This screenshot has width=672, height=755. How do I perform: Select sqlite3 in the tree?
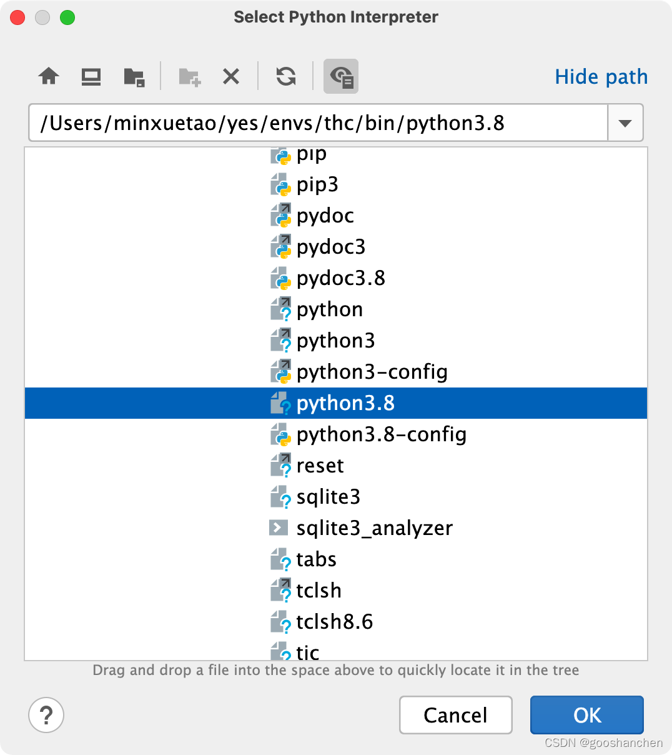[x=336, y=497]
